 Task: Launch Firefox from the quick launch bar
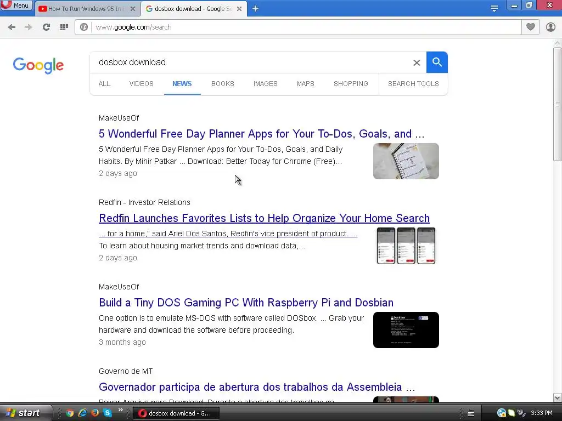(x=95, y=413)
